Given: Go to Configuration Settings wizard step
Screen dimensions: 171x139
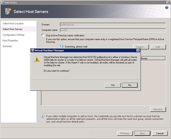Looking at the screenshot, I should point(14,35).
